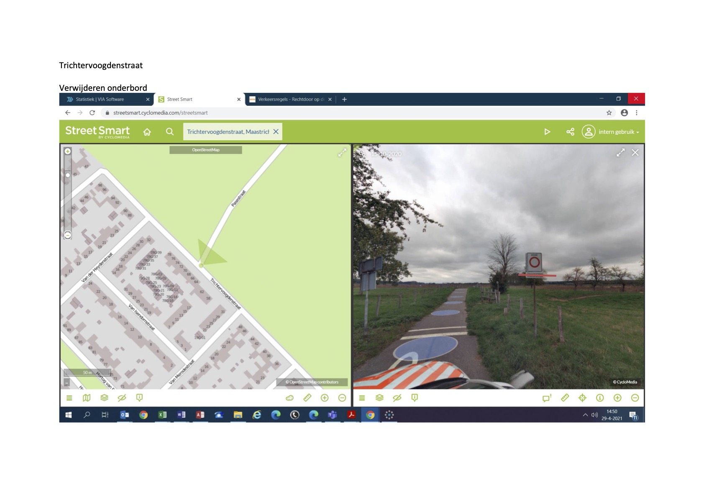Open the 'intern gebruik' user dropdown

[618, 132]
